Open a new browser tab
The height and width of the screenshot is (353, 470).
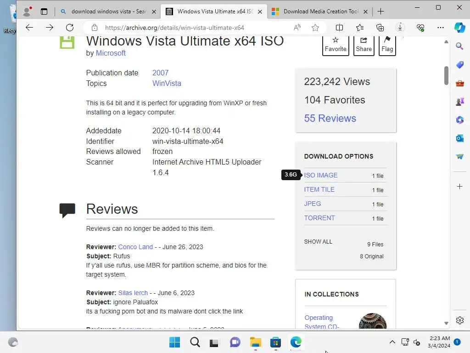pos(380,11)
